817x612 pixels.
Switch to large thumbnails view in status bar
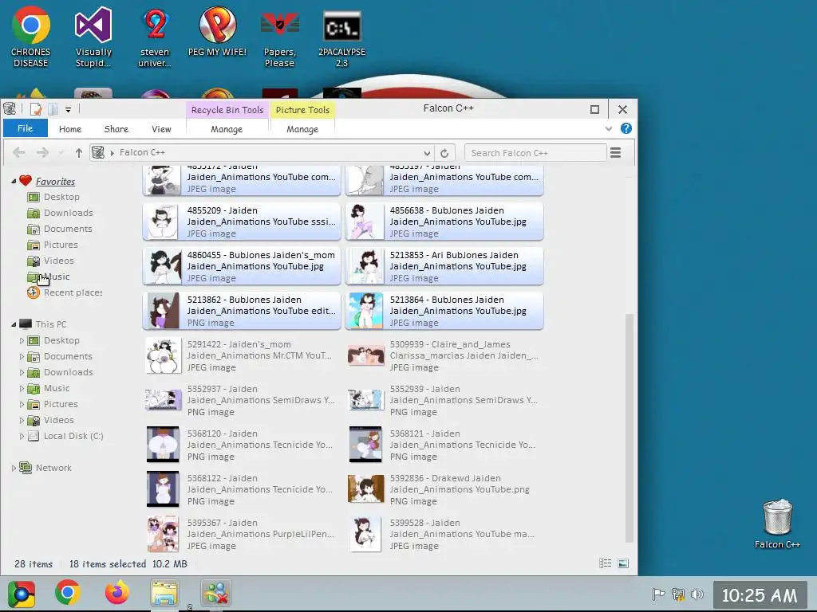623,563
